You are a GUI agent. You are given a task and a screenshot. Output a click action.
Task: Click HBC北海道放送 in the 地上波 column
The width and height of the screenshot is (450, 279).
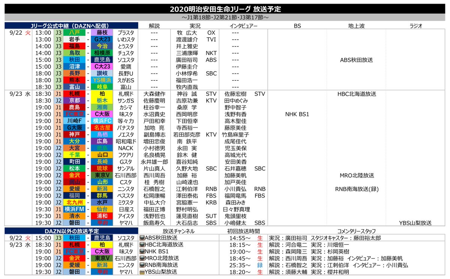356,94
